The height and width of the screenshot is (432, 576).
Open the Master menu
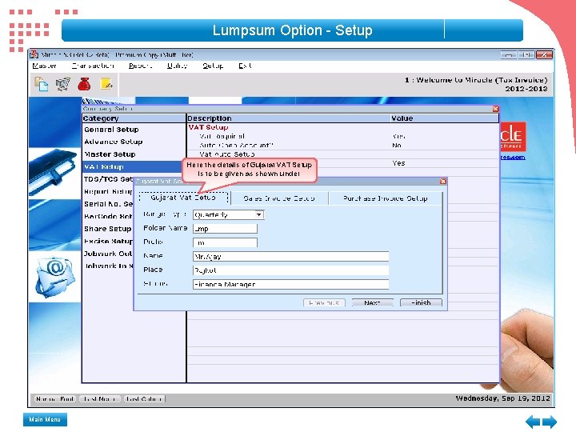[x=45, y=66]
